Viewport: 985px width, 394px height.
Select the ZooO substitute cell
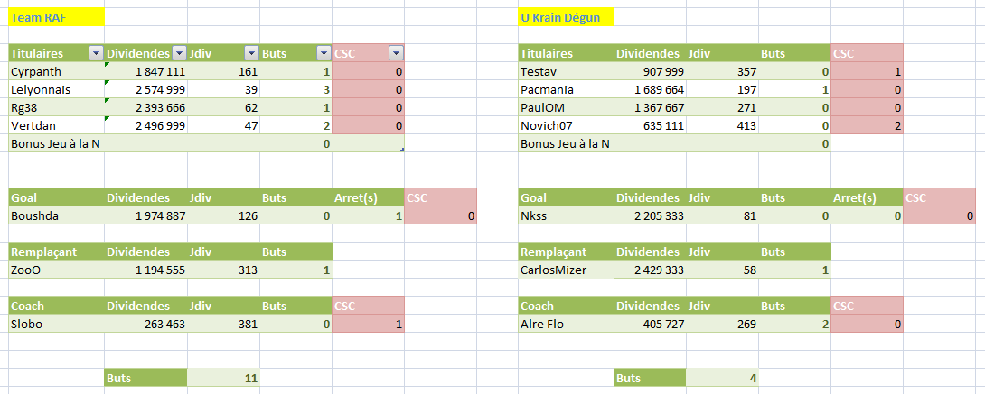(56, 270)
